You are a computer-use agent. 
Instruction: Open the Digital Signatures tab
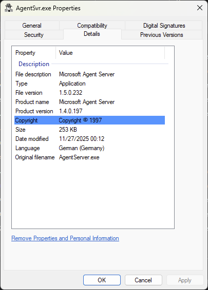(x=164, y=26)
